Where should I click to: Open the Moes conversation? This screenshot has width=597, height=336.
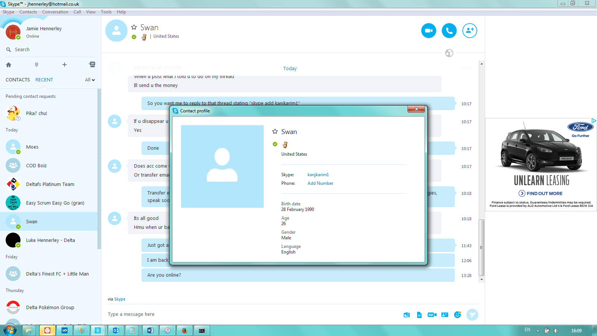click(x=49, y=147)
